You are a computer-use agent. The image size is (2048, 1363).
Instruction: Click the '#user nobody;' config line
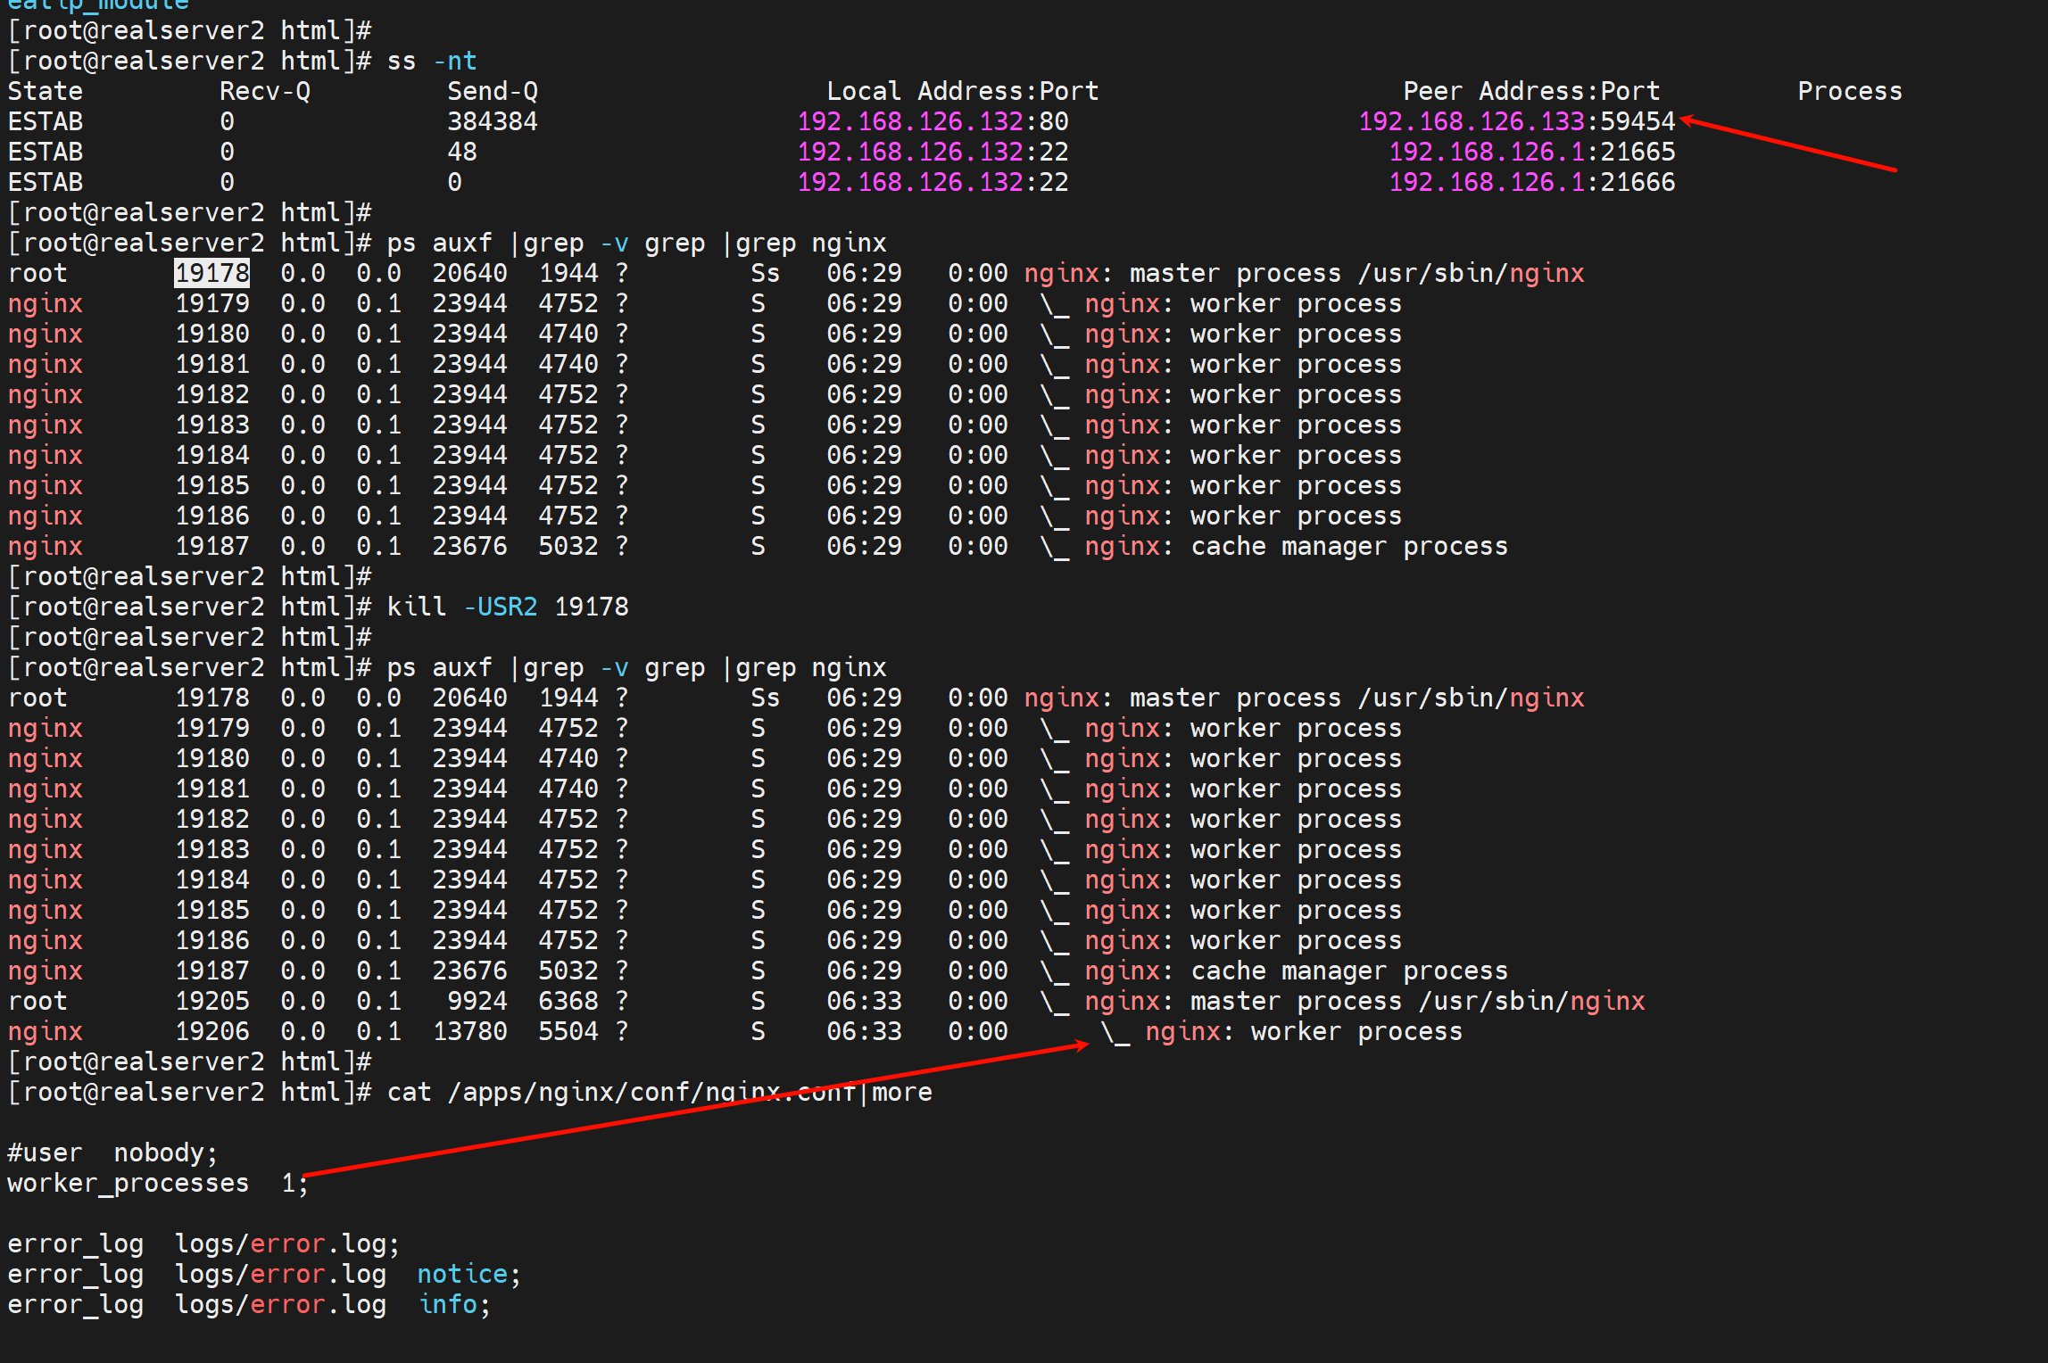(x=112, y=1152)
